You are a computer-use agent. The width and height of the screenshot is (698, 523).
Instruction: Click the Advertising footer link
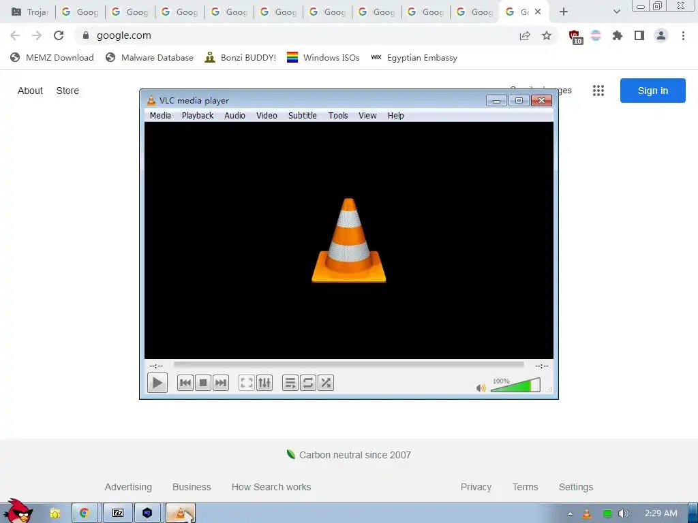[x=128, y=487]
